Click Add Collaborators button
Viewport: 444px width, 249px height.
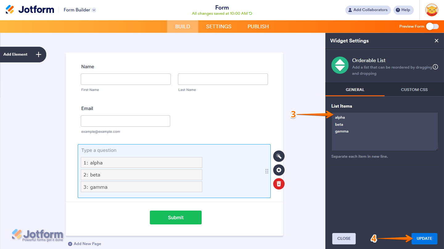coord(368,10)
